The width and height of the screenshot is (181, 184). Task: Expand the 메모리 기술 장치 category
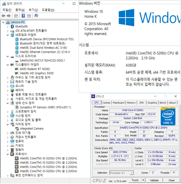coord(8,82)
